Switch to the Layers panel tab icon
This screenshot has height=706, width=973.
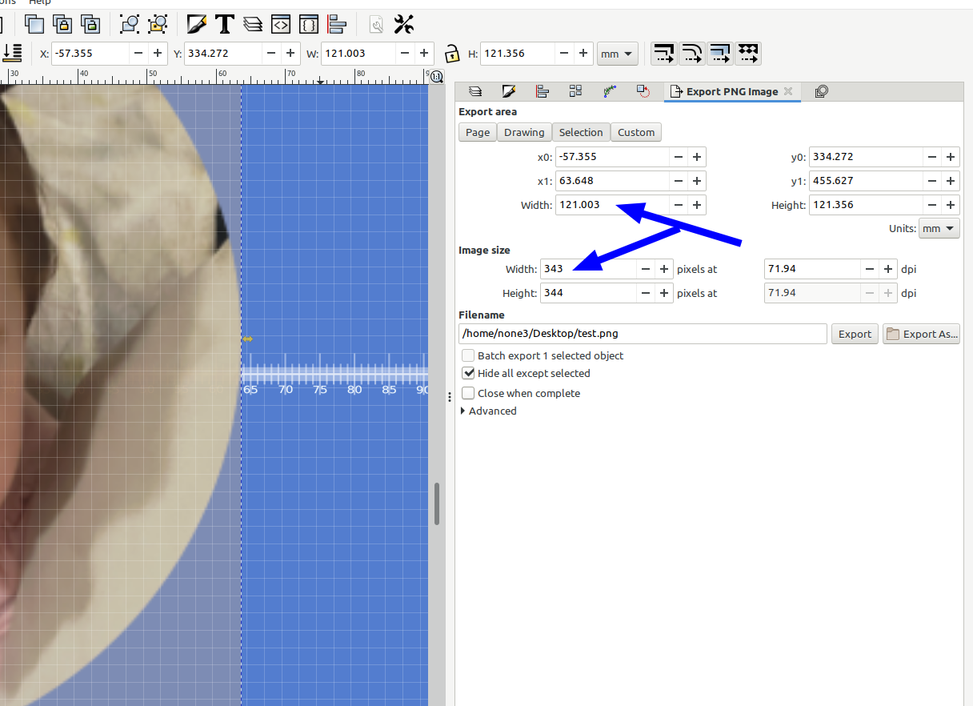pos(474,91)
